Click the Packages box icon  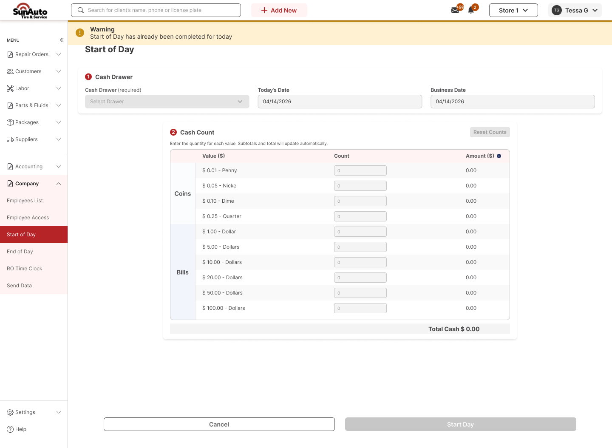pyautogui.click(x=10, y=122)
